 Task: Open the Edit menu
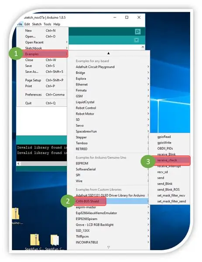[27, 24]
